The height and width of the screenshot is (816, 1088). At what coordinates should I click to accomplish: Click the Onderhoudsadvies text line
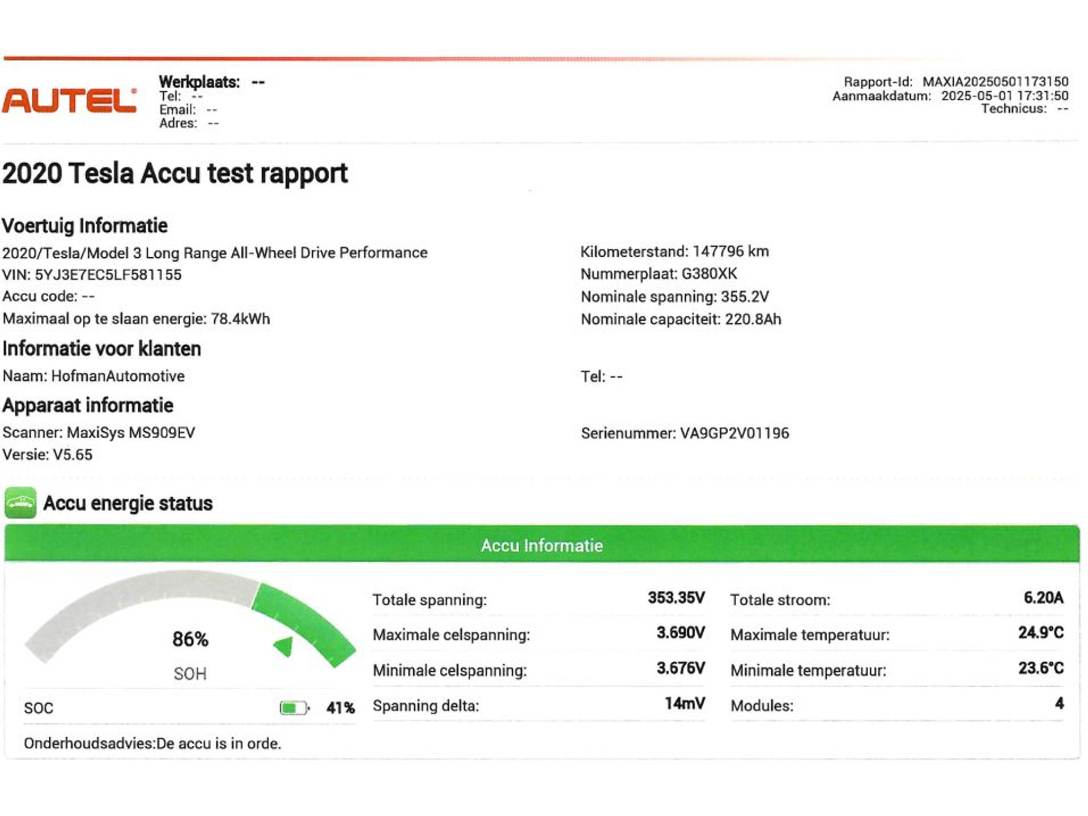click(x=153, y=743)
